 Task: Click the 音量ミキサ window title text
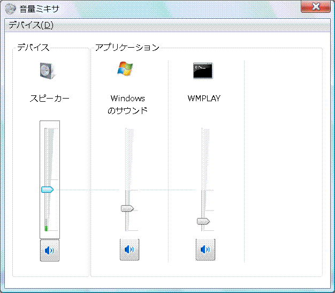pos(40,9)
